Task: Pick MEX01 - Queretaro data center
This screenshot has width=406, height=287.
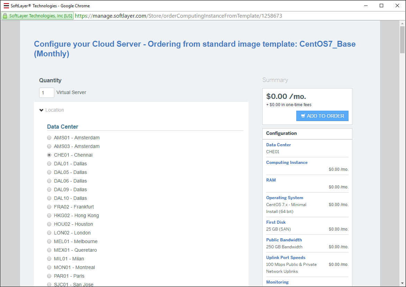Action: 49,250
